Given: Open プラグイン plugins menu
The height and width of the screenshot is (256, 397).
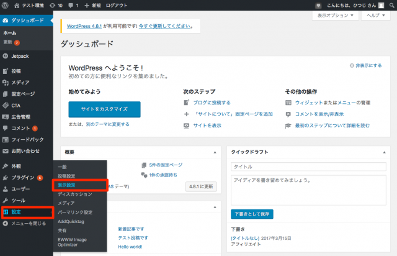Looking at the screenshot, I should coord(26,178).
